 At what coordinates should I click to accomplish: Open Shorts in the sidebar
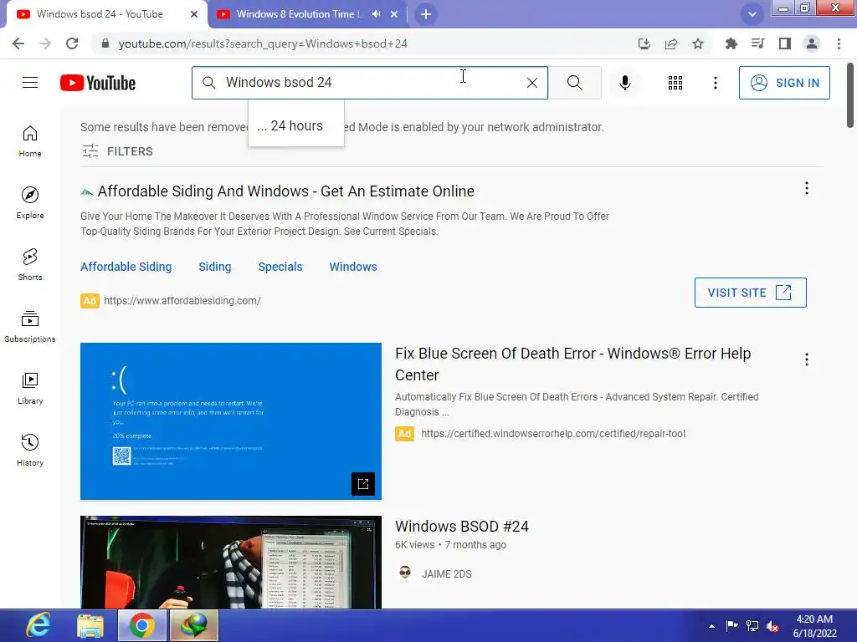click(30, 265)
